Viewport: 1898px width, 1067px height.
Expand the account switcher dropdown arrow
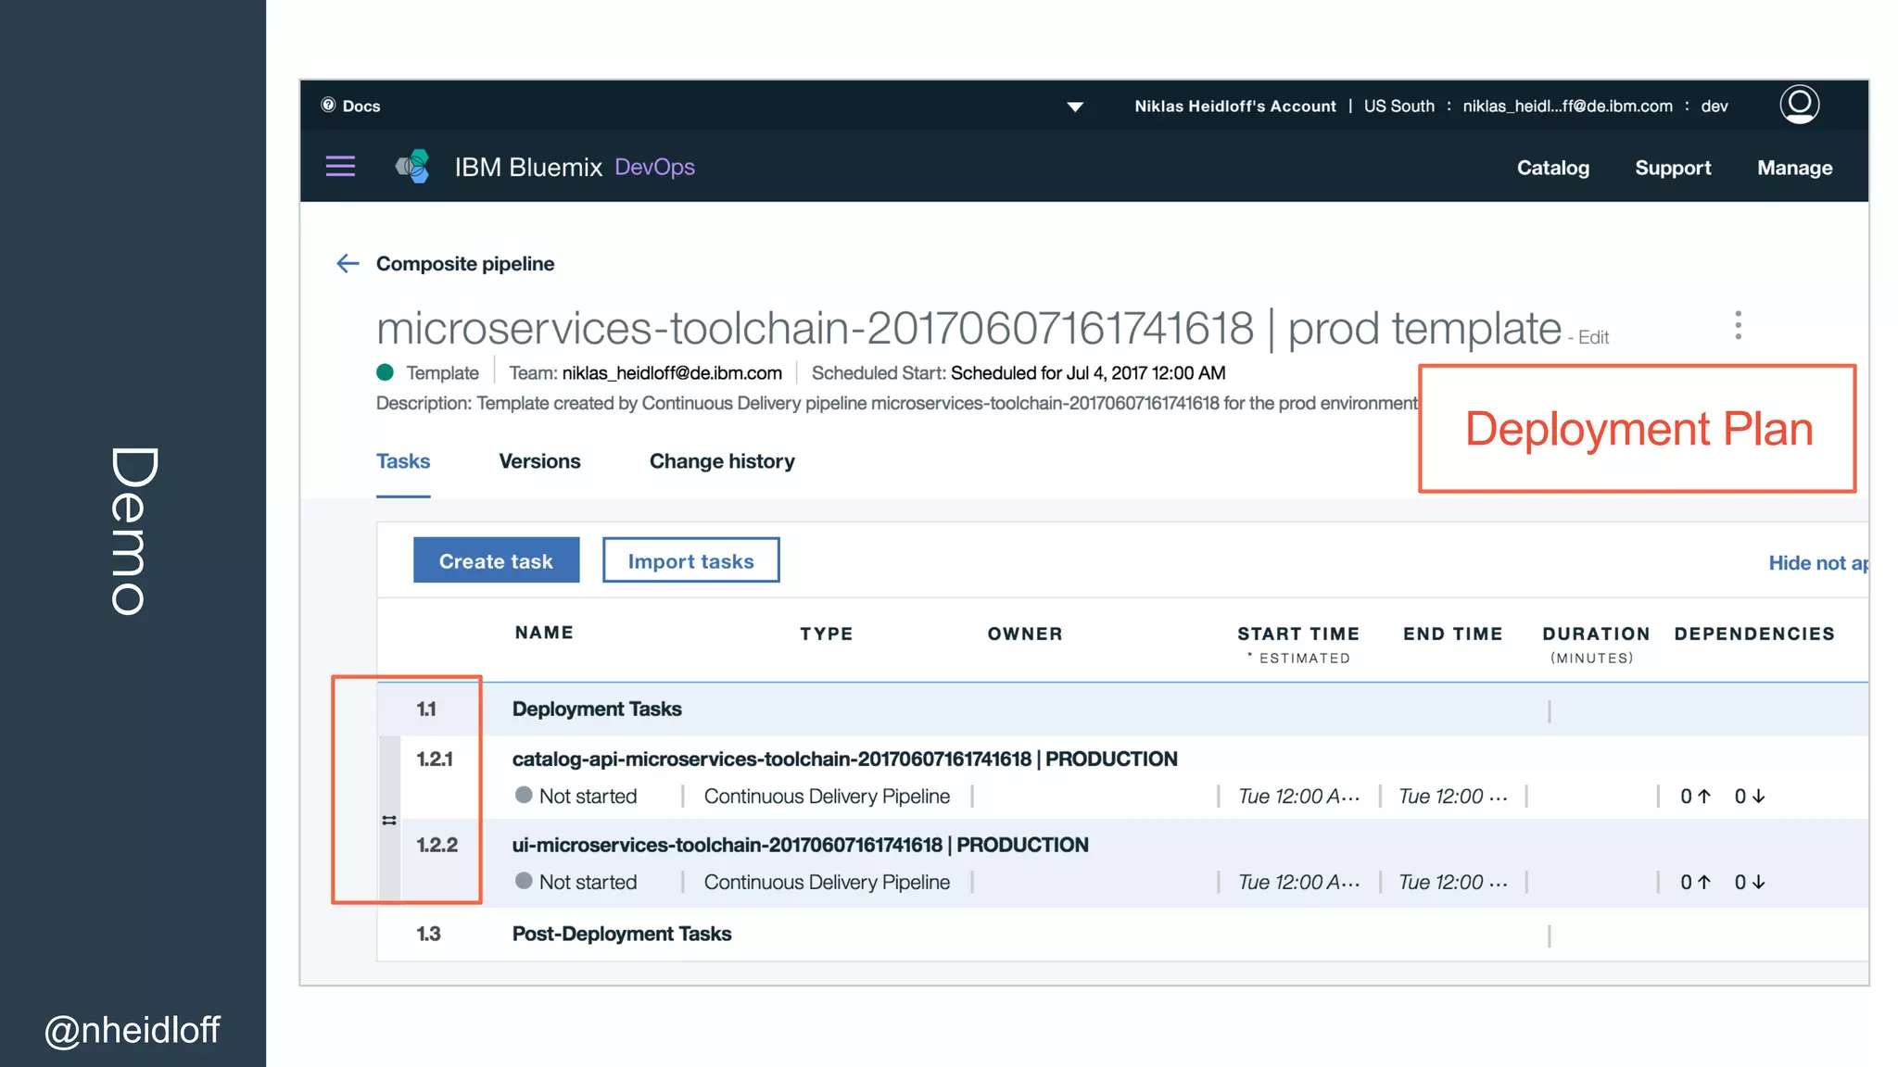(1075, 107)
